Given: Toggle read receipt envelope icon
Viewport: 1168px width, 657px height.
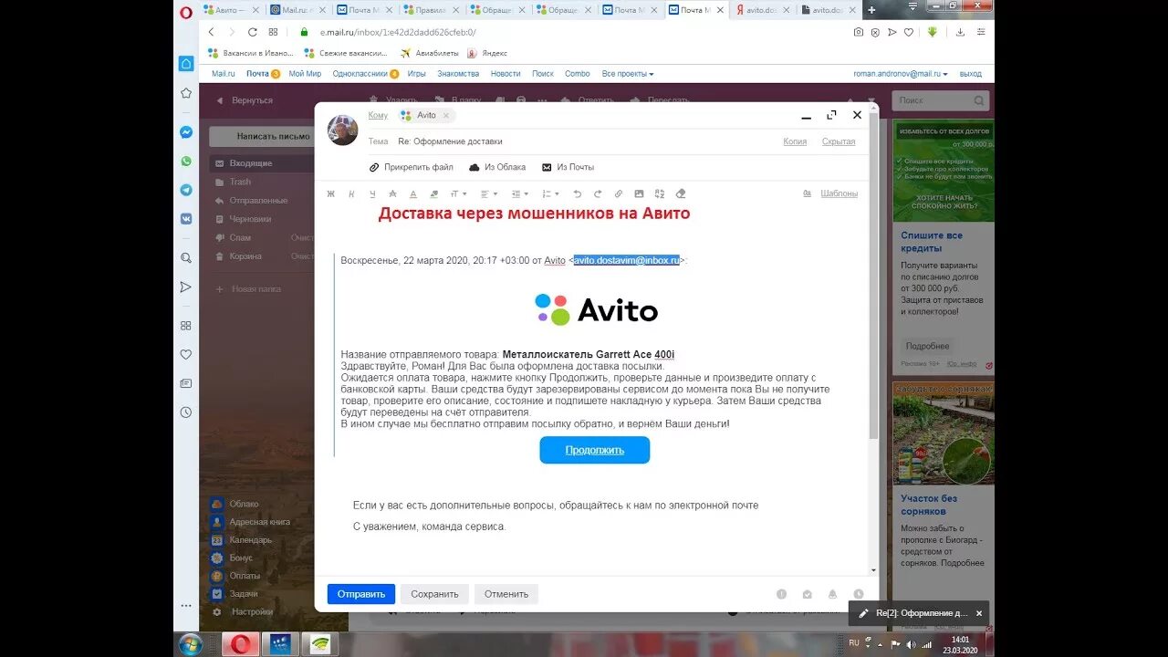Looking at the screenshot, I should click(807, 594).
